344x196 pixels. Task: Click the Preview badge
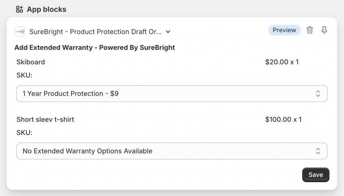click(285, 30)
